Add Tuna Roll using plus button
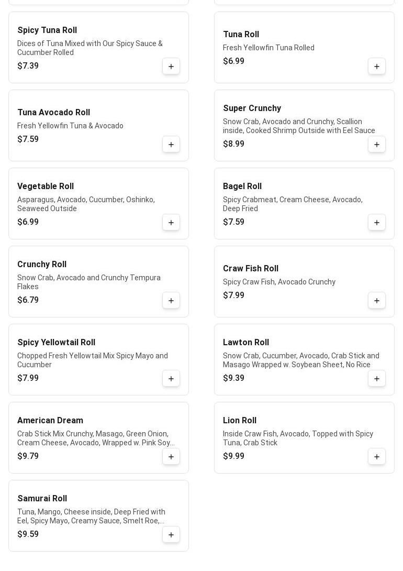 click(x=377, y=67)
